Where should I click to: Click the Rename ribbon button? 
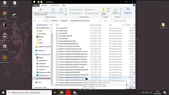pyautogui.click(x=92, y=13)
